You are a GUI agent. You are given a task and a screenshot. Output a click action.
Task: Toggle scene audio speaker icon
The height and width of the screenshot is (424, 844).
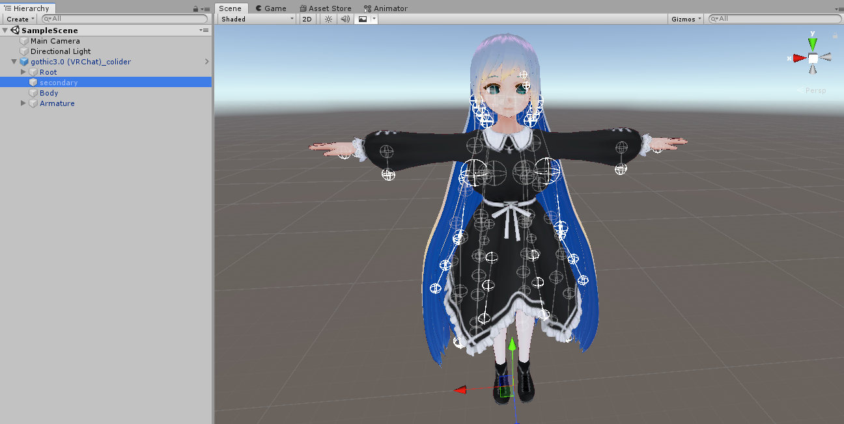[345, 19]
